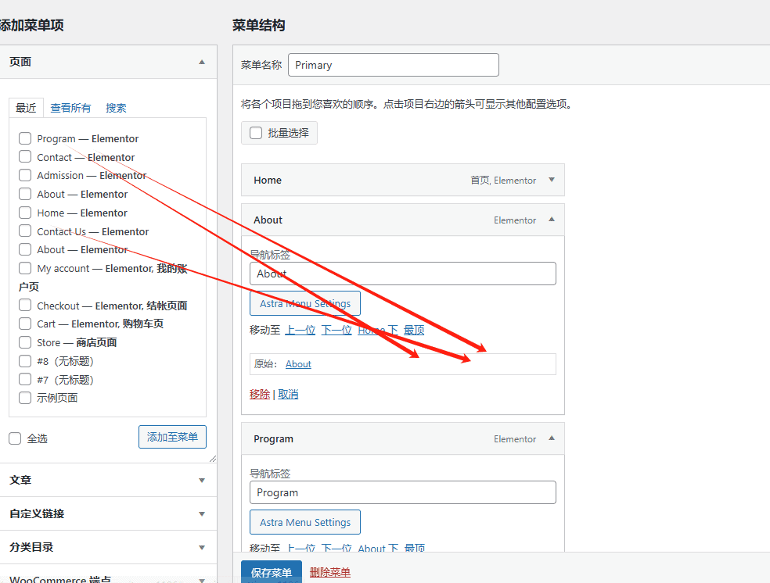770x583 pixels.
Task: Click 最顶 in About move options
Action: point(413,330)
